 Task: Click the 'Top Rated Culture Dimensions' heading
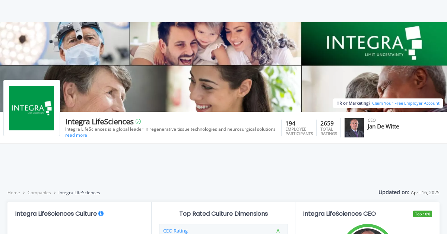223,214
